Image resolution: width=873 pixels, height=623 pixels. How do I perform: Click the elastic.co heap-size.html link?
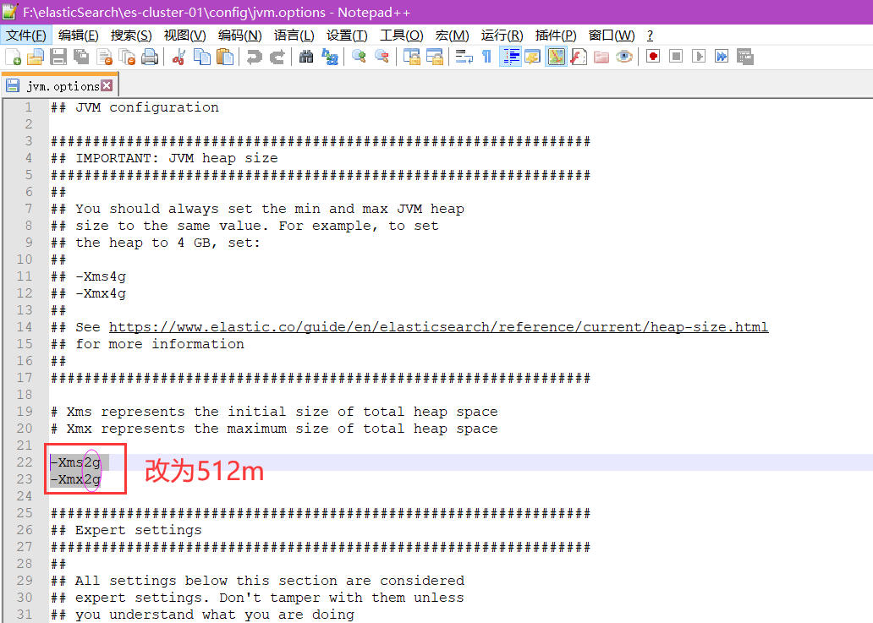(439, 327)
